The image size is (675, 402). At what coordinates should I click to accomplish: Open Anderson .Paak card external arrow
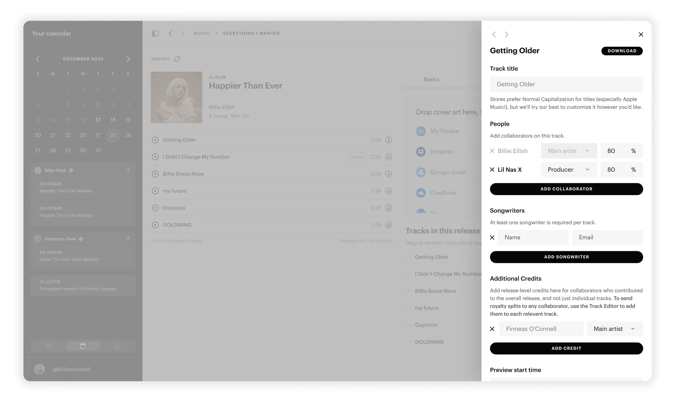(x=128, y=239)
